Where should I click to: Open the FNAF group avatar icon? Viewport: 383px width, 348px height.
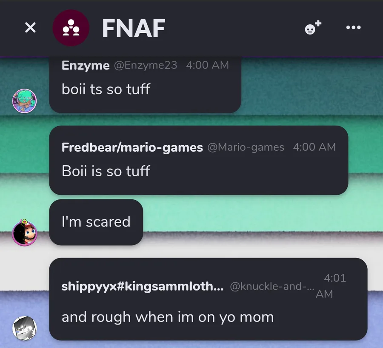[x=71, y=28]
